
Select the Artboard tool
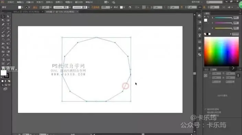pos(3,63)
